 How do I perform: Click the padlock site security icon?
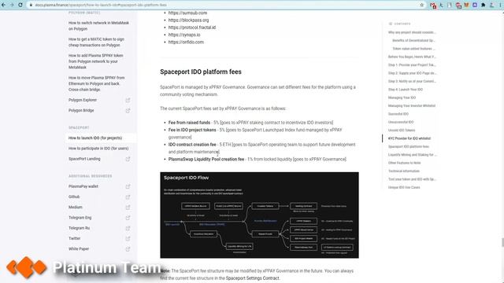31,6
